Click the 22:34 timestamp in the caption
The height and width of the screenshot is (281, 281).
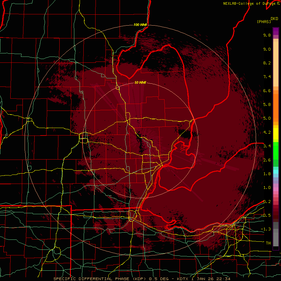(x=224, y=279)
